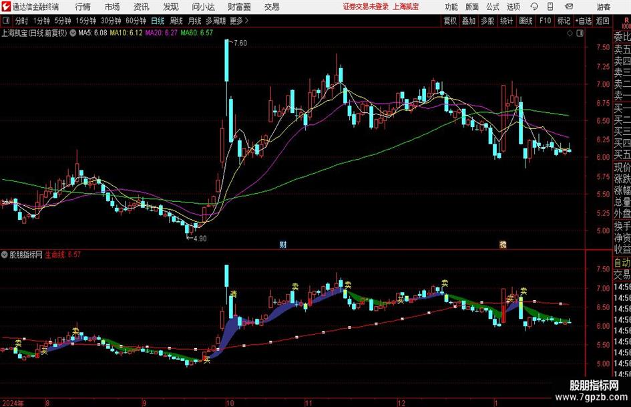
Task: Open F10 company information
Action: (545, 21)
